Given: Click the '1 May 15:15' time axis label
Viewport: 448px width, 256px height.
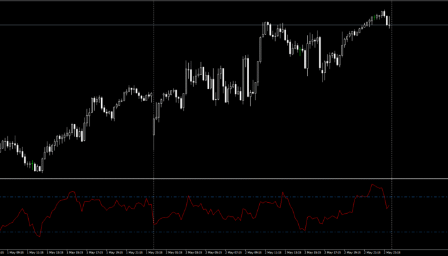Looking at the screenshot, I should coord(75,253).
